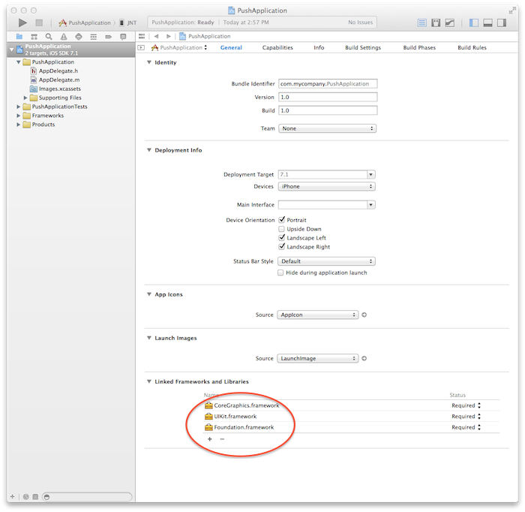Open LaunchImage asset arrow button

pyautogui.click(x=364, y=358)
